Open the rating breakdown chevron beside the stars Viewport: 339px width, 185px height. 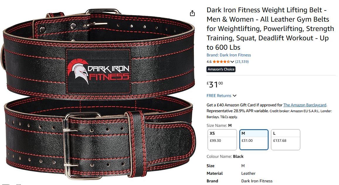coord(233,62)
